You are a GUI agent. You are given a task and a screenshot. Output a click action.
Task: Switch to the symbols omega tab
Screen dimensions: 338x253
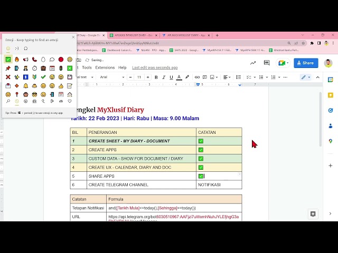26,48
